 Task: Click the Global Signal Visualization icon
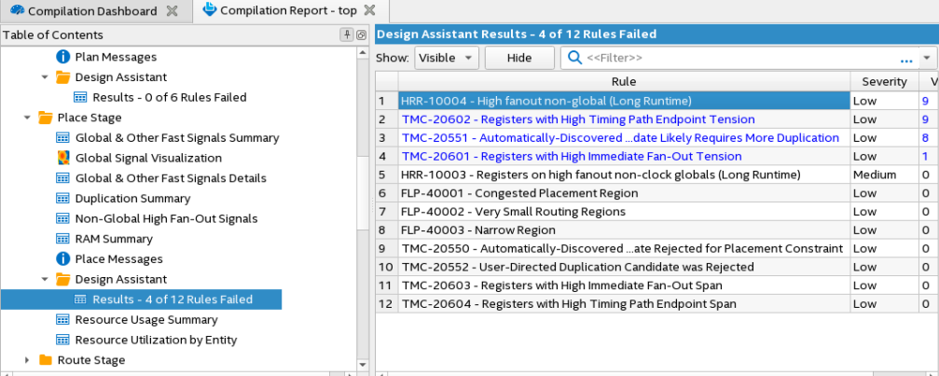pos(63,159)
